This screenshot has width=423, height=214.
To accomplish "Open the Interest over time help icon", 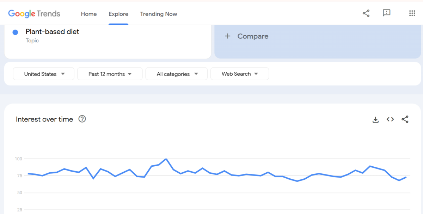I will click(82, 119).
